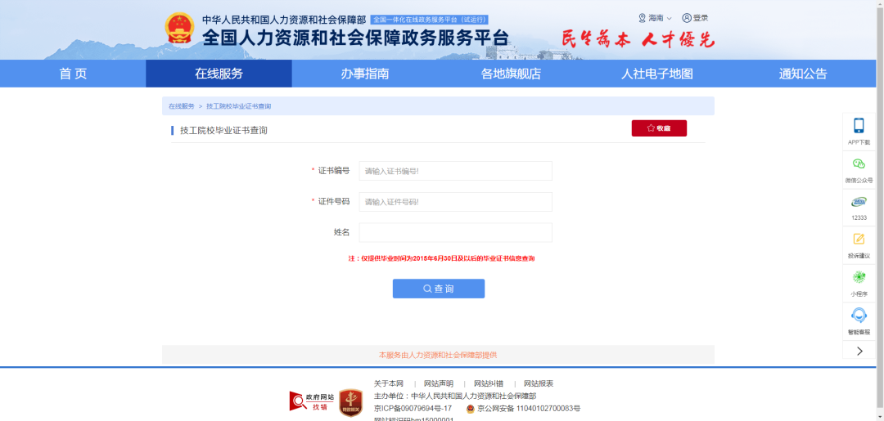Open the 微信公众号 WeChat icon
This screenshot has height=421, width=884.
[859, 164]
